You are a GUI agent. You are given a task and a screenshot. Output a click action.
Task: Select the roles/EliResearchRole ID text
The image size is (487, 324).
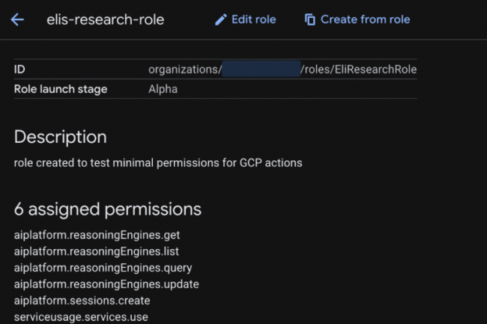(x=358, y=70)
